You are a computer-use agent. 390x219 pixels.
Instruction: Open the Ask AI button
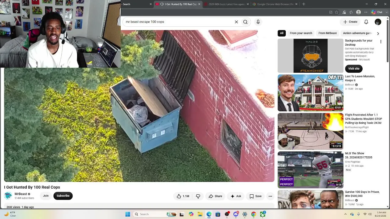click(x=236, y=196)
